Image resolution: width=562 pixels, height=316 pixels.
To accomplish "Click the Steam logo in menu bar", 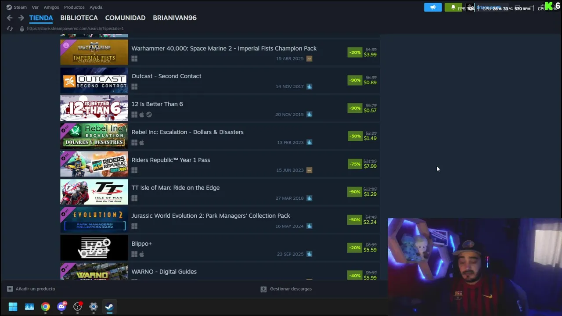I will pos(9,7).
